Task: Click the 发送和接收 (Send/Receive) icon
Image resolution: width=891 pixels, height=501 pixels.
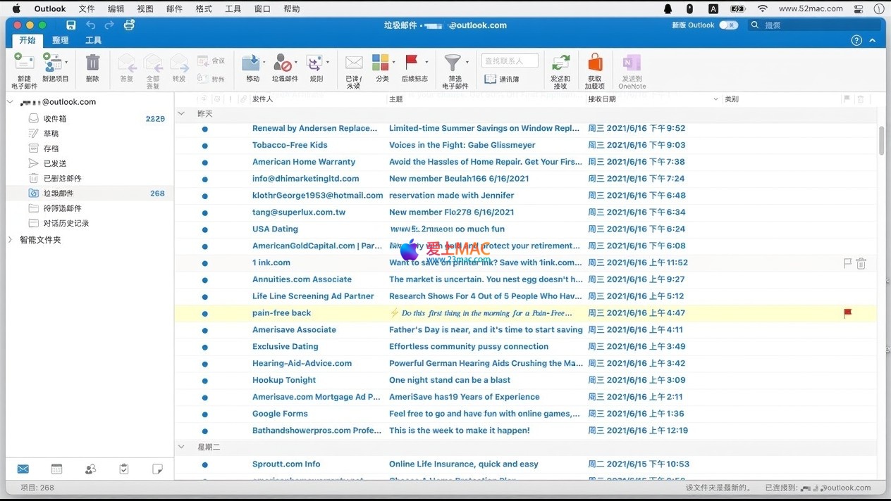Action: click(560, 64)
